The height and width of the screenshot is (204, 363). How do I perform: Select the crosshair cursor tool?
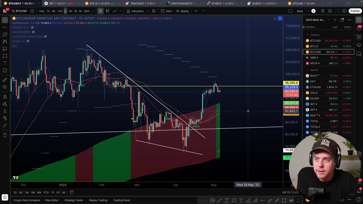(5, 20)
